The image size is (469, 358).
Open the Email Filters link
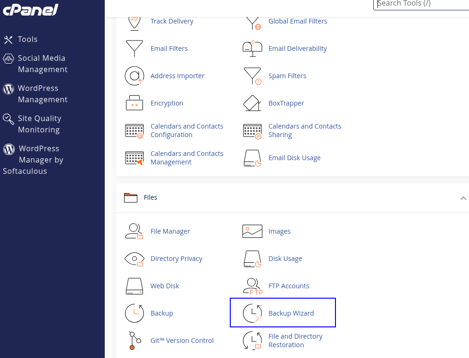(169, 49)
